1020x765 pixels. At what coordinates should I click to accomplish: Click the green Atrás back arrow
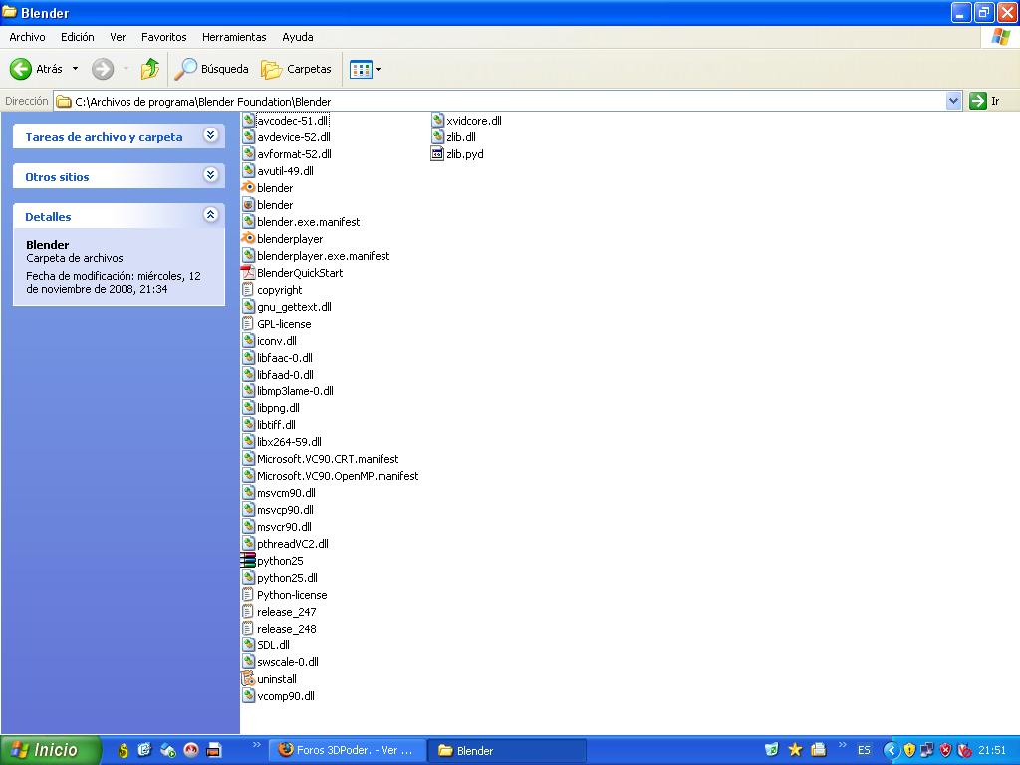point(21,69)
